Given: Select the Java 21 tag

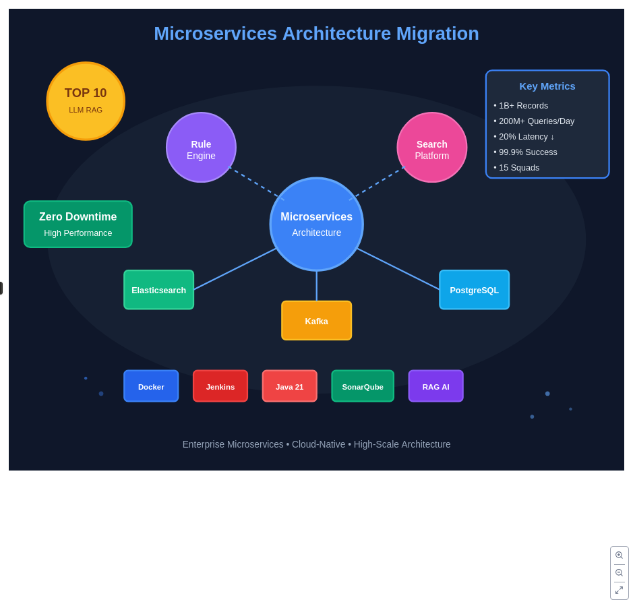Looking at the screenshot, I should (x=289, y=386).
